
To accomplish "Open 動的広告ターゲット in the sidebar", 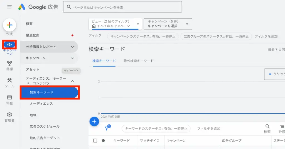I will [45, 138].
